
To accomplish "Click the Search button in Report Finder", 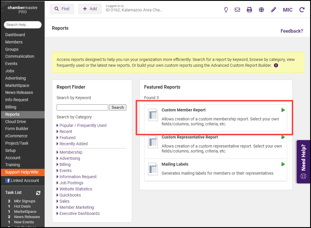I will (118, 107).
